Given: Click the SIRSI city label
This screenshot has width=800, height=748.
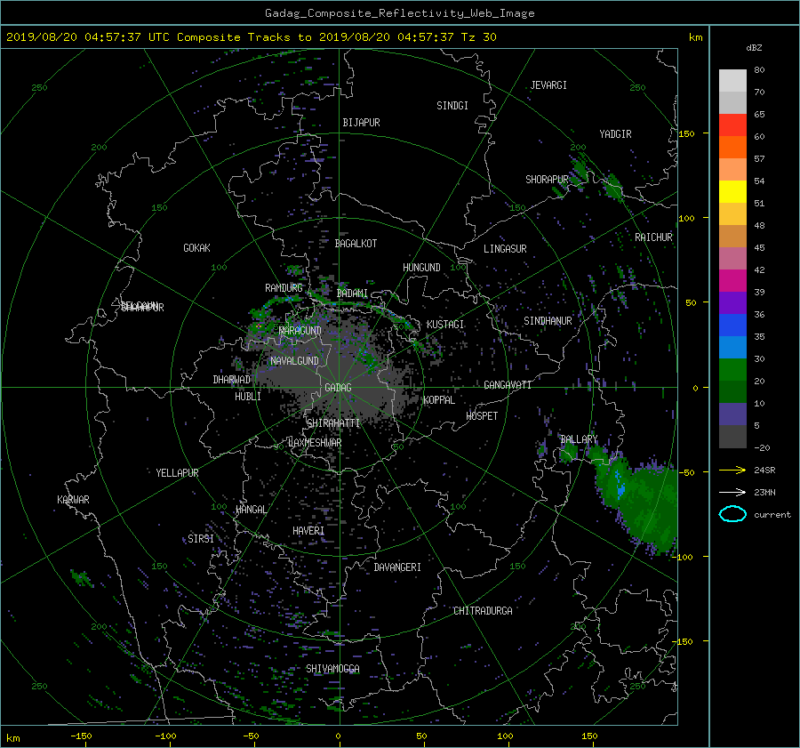Looking at the screenshot, I should 201,539.
